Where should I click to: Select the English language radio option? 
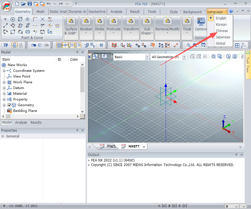(221, 18)
